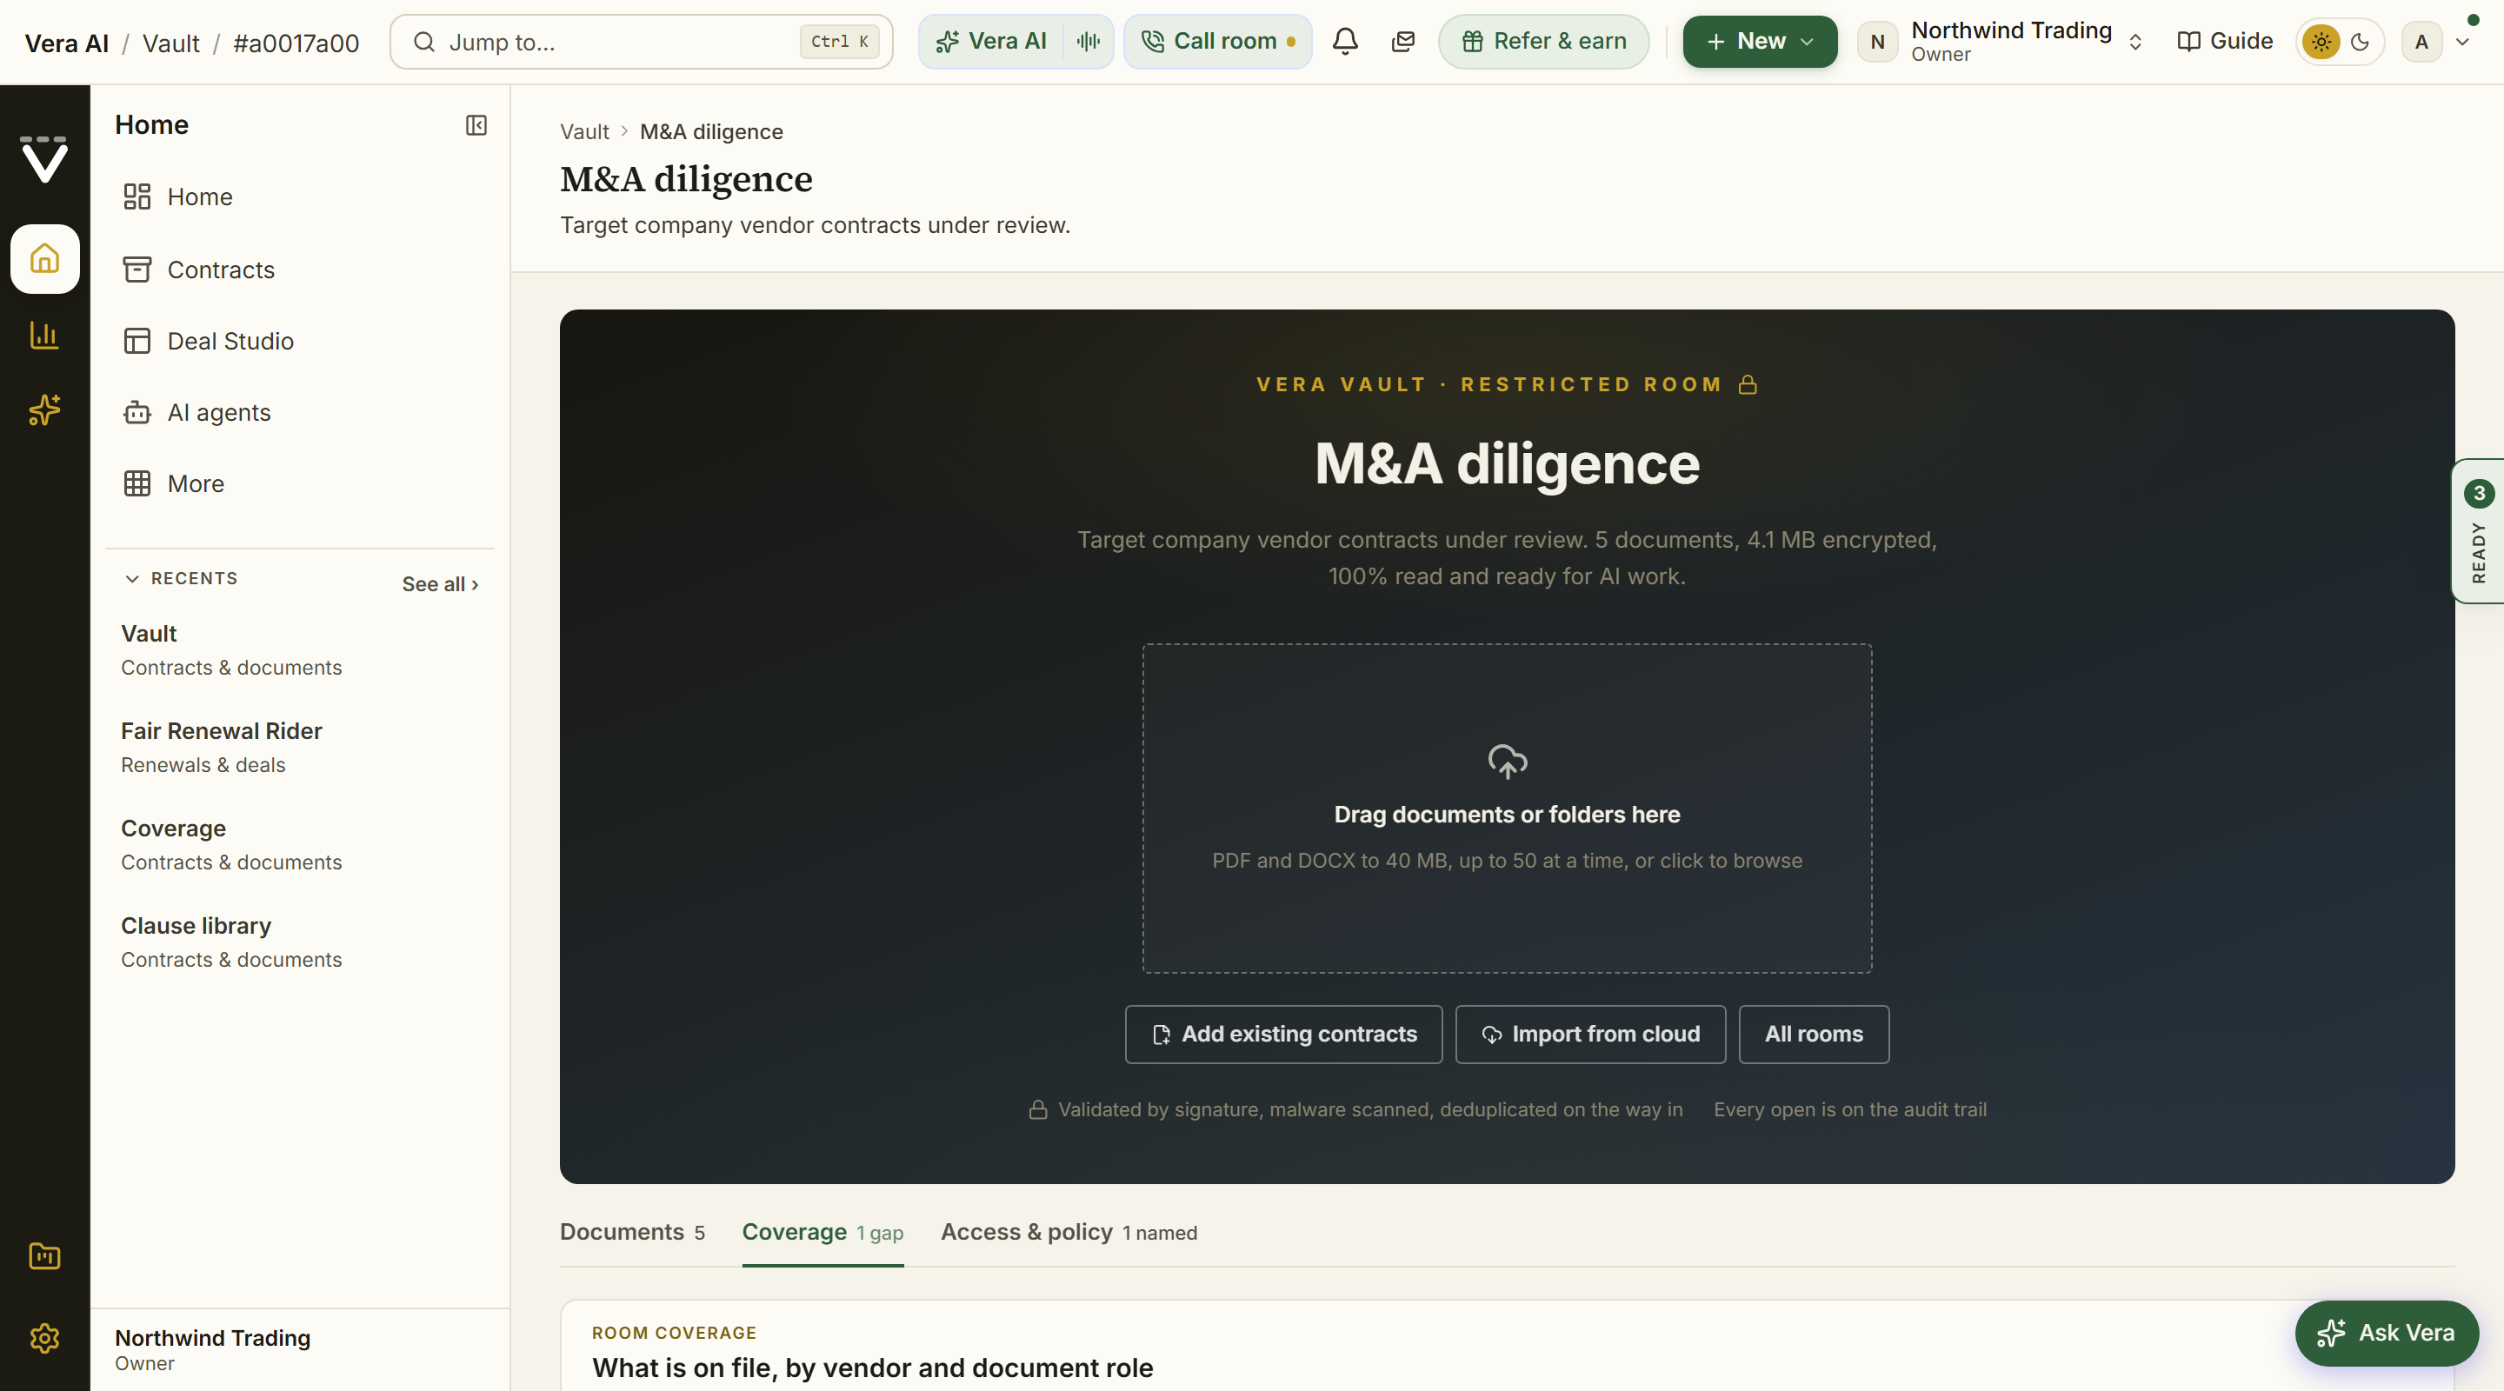The height and width of the screenshot is (1391, 2504).
Task: Open the New dropdown button
Action: 1760,41
